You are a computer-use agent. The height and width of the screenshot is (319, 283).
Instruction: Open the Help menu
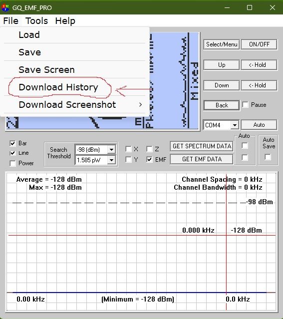click(65, 21)
